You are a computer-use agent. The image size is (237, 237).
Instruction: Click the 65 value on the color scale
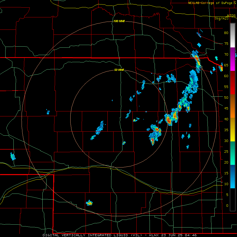(x=226, y=65)
